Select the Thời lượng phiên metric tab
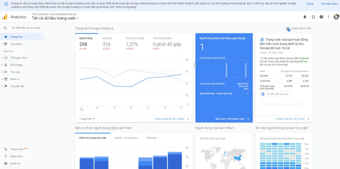The width and height of the screenshot is (340, 169). (x=167, y=43)
